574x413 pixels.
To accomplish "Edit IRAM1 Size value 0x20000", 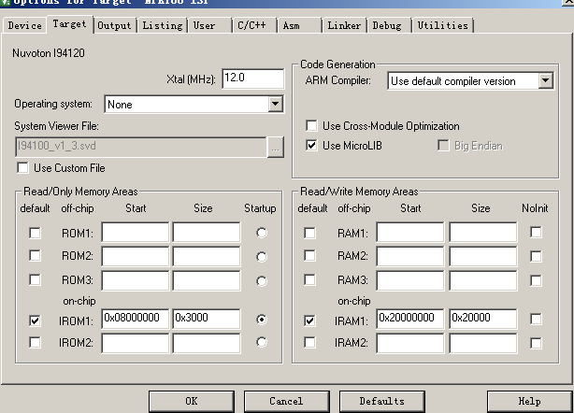I will click(483, 319).
